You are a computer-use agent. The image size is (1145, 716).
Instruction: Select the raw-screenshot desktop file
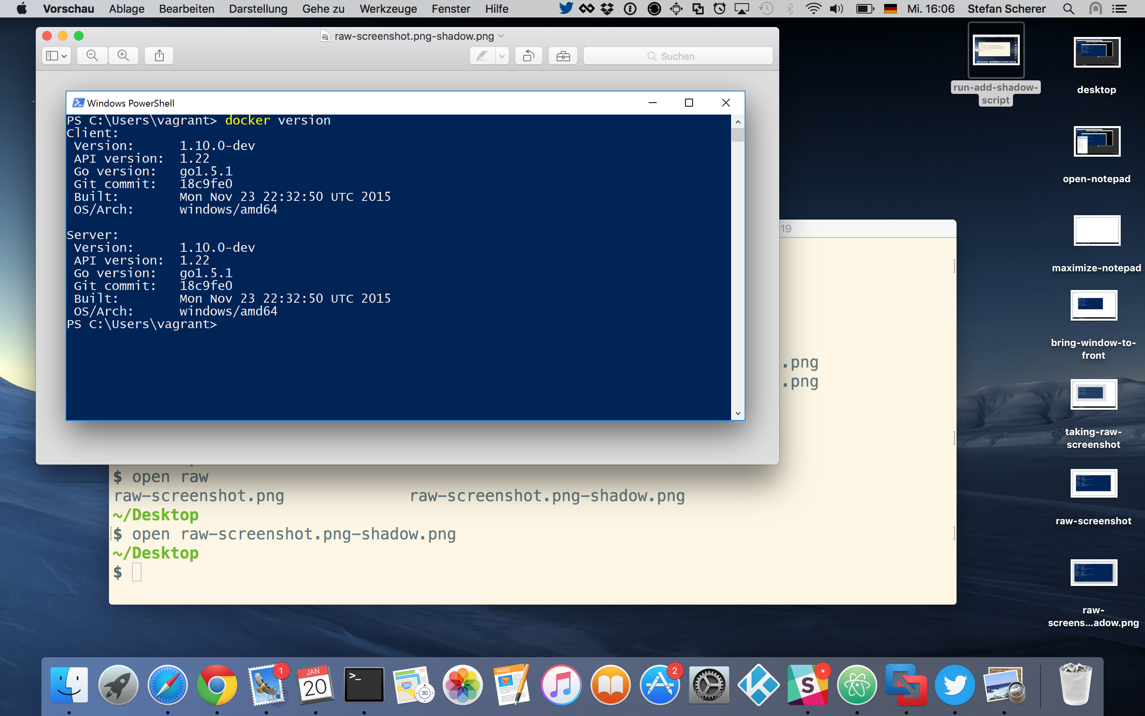1093,483
